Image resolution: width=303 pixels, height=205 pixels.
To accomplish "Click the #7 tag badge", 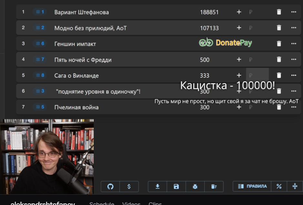I will [40, 59].
